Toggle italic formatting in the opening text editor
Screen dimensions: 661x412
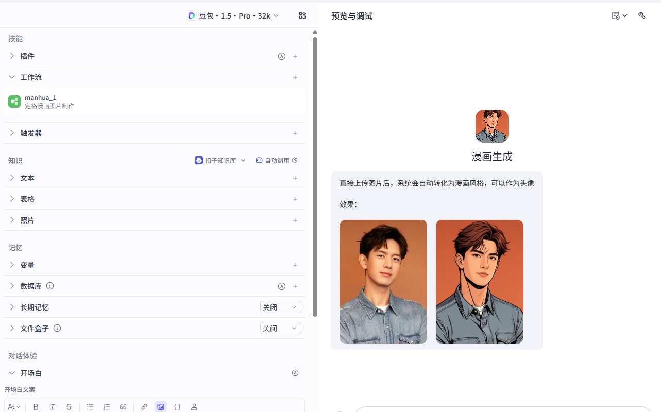click(x=52, y=406)
